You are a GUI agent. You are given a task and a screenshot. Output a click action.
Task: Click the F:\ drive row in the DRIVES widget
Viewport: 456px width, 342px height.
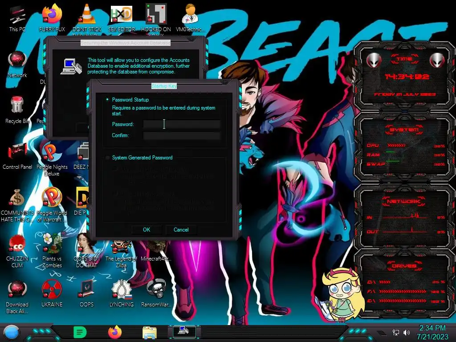coord(406,291)
